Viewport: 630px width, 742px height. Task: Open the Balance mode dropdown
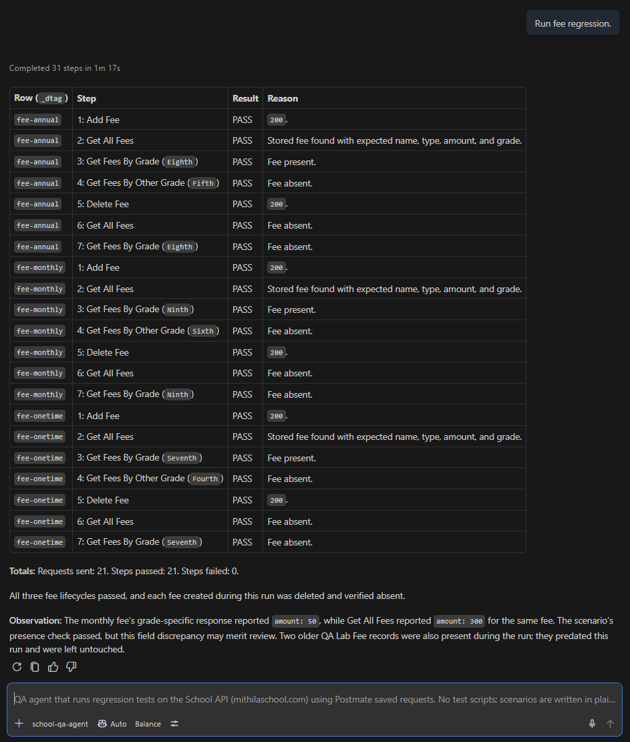point(148,724)
